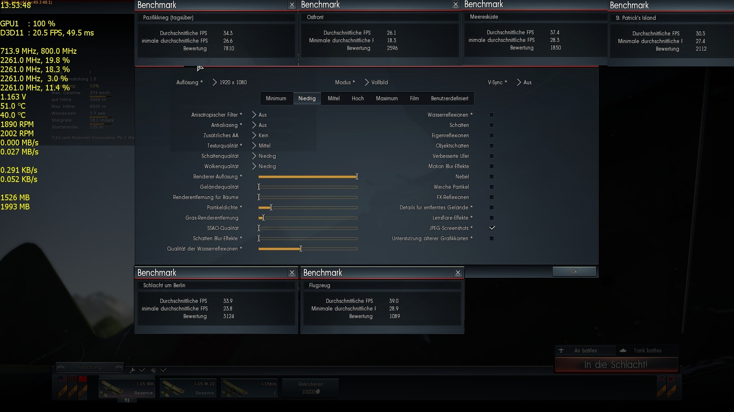Viewport: 734px width, 412px height.
Task: Open the Texturqualität Mittel dropdown
Action: pos(264,146)
